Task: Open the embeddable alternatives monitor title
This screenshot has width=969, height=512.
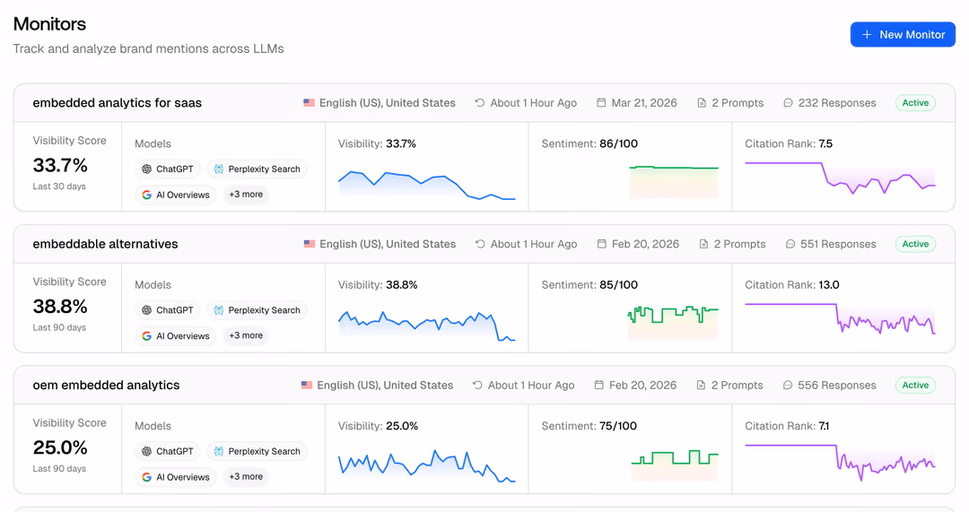Action: click(105, 244)
